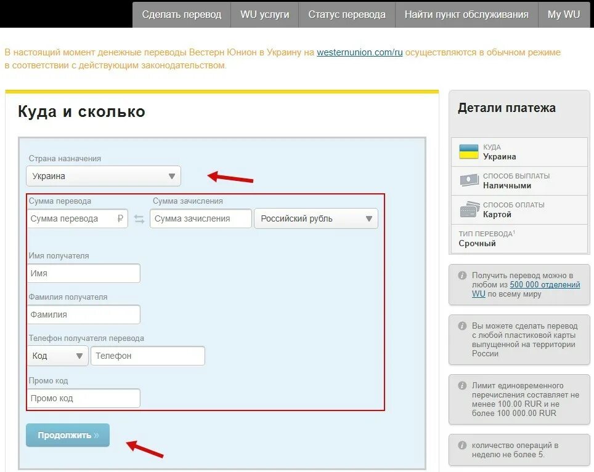Open the westernunion.com/ru link
Screen dimensions: 594x472
tap(359, 52)
